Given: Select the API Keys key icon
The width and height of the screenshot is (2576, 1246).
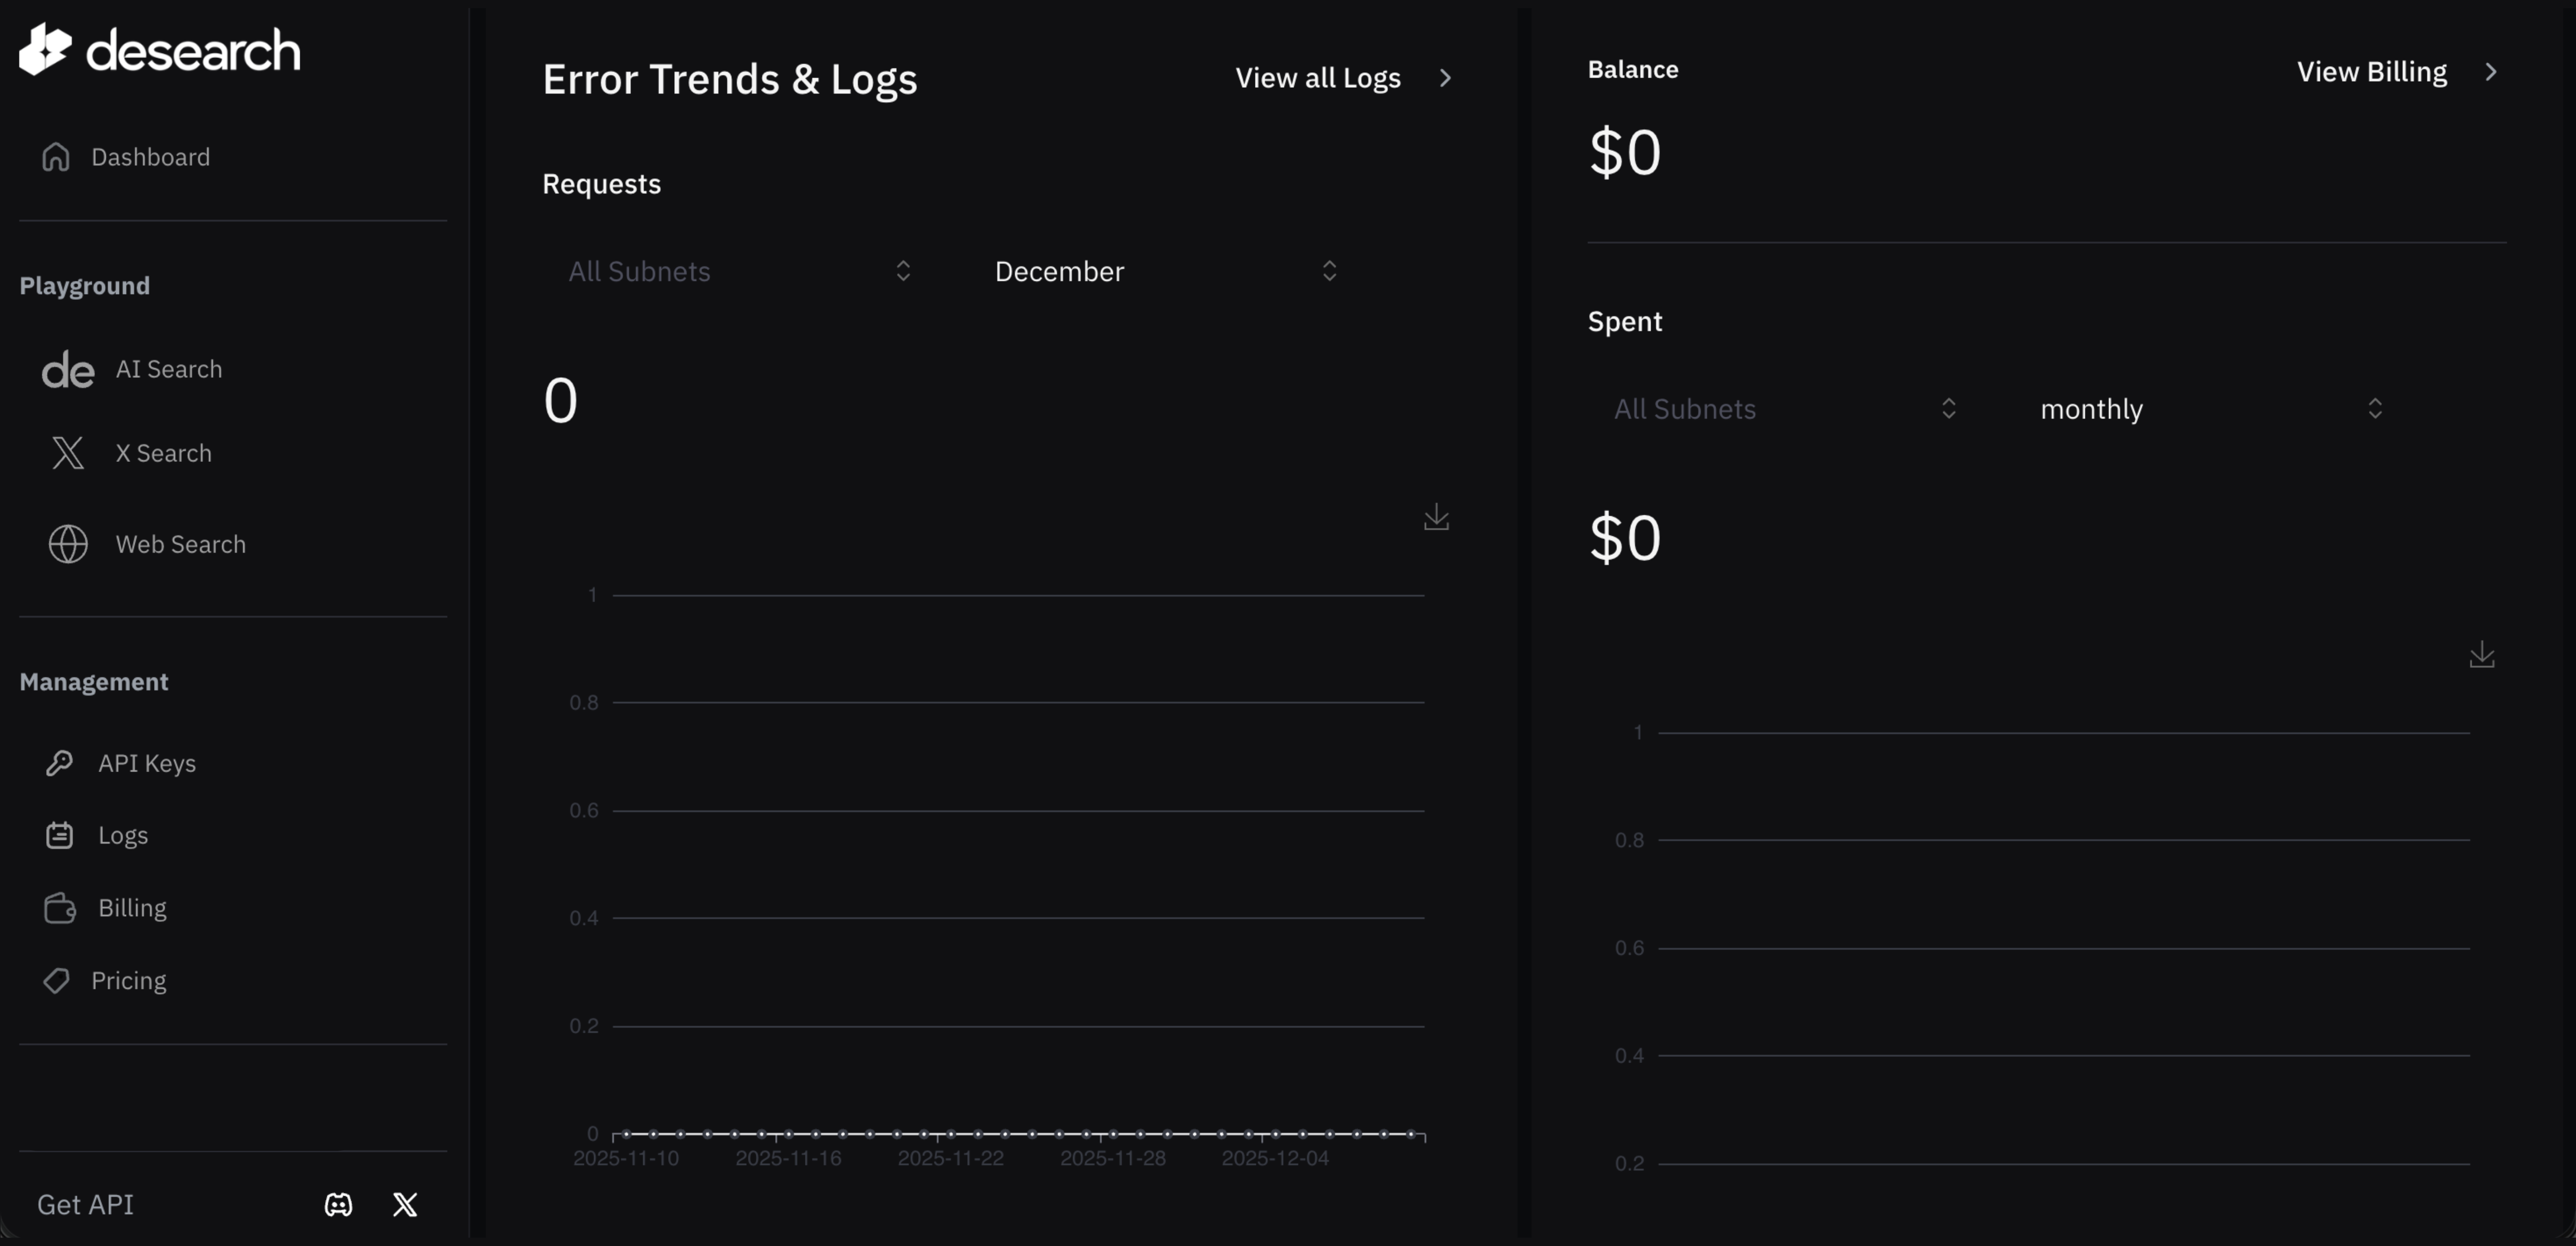Looking at the screenshot, I should (x=60, y=762).
